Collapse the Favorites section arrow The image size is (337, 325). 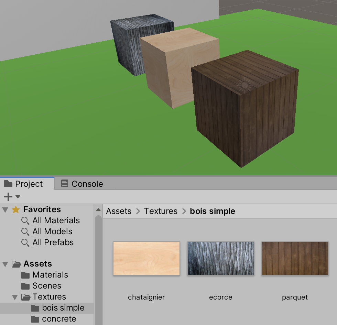[x=5, y=209]
